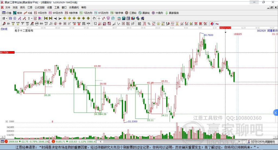Select the red 46.7154 price marker

point(7,52)
